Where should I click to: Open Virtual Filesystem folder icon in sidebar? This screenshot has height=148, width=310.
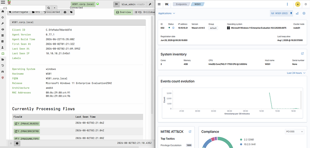click(2, 60)
